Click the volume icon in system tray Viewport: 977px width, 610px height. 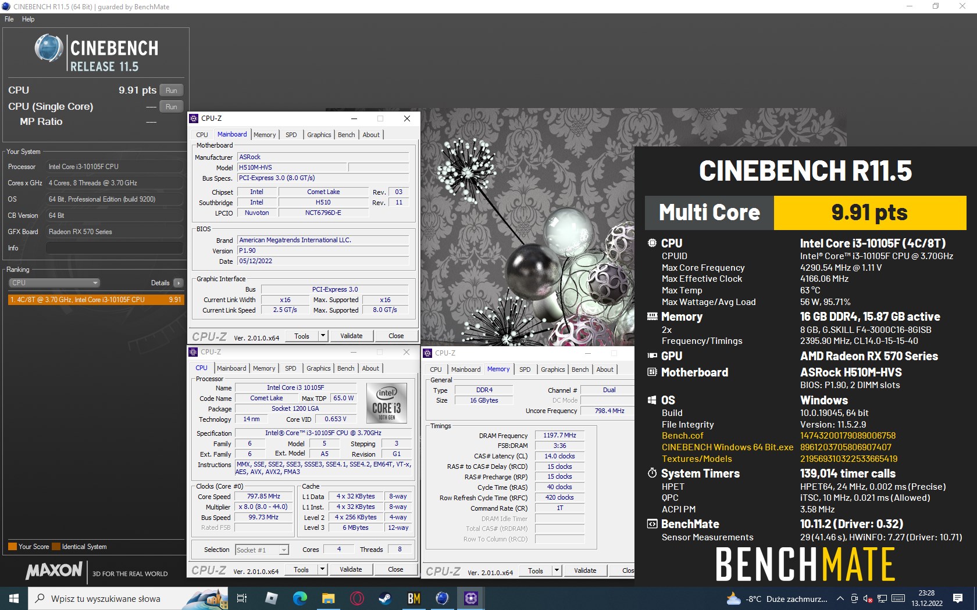868,598
